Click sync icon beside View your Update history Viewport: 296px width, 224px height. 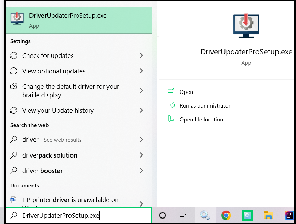(x=14, y=110)
